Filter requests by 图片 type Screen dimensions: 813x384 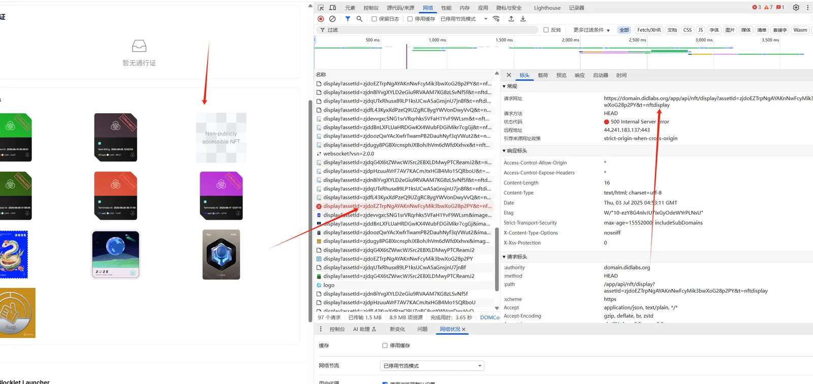[x=730, y=30]
